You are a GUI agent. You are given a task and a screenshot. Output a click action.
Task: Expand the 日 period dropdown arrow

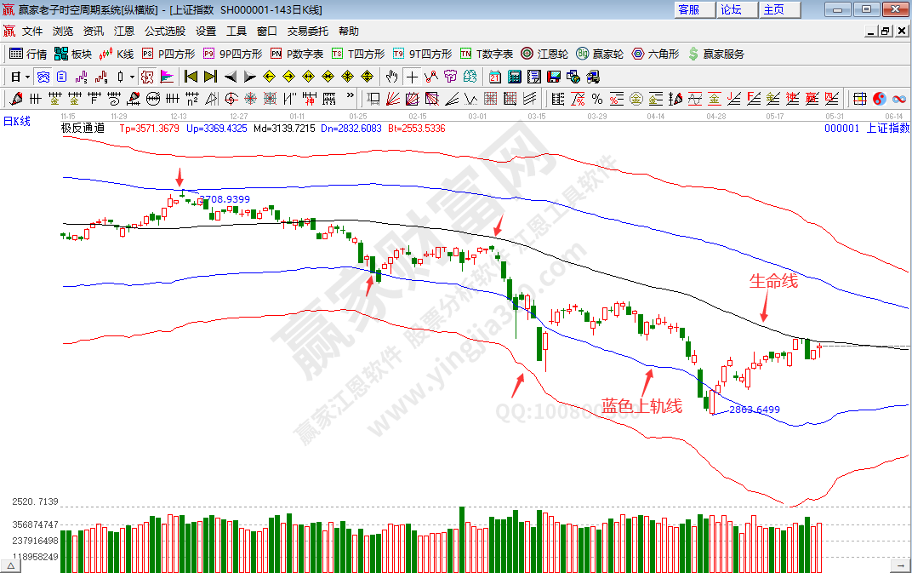pos(27,77)
